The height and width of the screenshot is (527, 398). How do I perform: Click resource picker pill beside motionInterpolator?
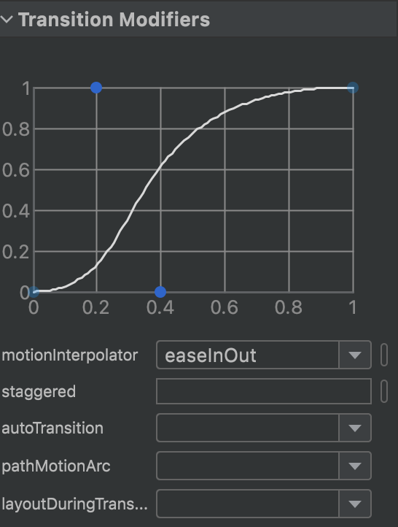click(x=384, y=355)
